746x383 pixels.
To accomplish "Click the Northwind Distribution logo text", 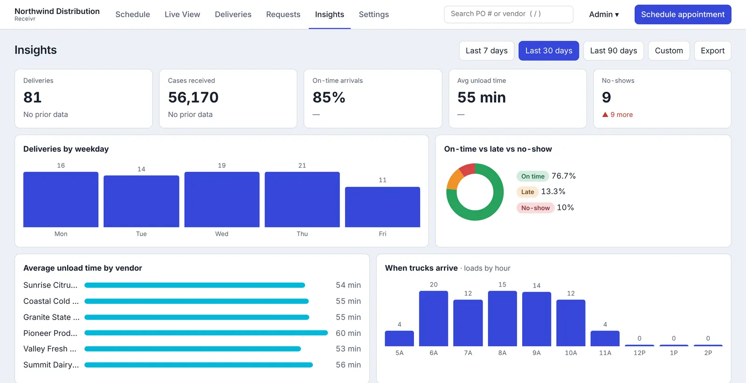I will 57,11.
